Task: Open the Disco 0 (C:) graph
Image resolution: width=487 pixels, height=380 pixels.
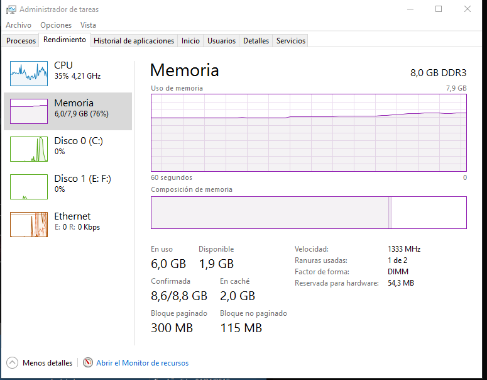Action: click(29, 149)
